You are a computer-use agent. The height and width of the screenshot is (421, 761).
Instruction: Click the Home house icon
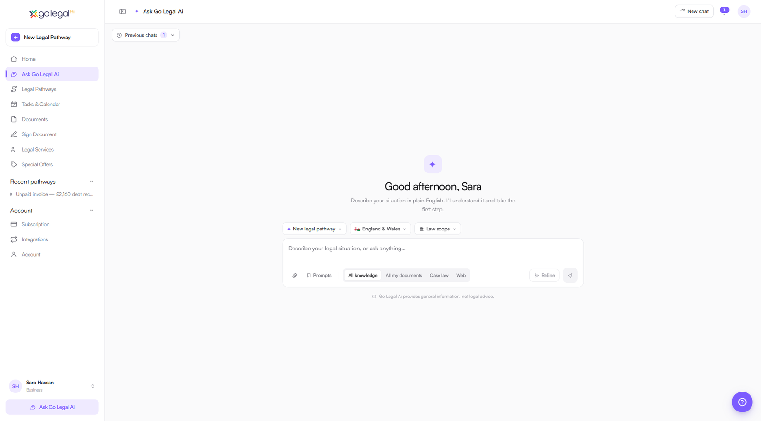[14, 59]
